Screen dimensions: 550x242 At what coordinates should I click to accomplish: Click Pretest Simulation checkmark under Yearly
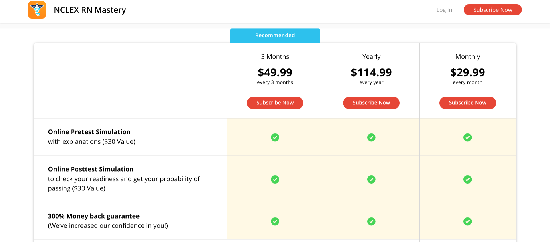pos(371,137)
